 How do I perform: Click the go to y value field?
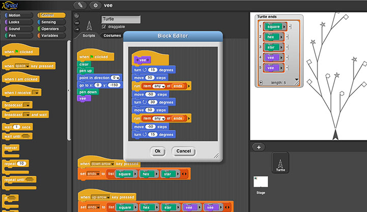pos(114,85)
